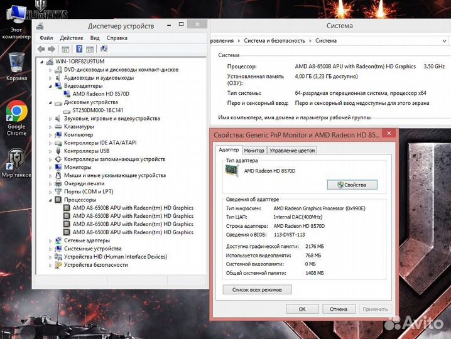The width and height of the screenshot is (451, 339).
Task: Click Система и безопасность breadcrumb link
Action: (274, 41)
